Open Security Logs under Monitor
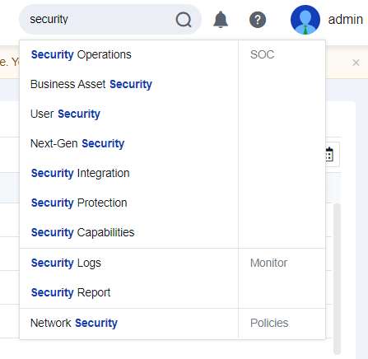Image resolution: width=368 pixels, height=359 pixels. pos(66,263)
